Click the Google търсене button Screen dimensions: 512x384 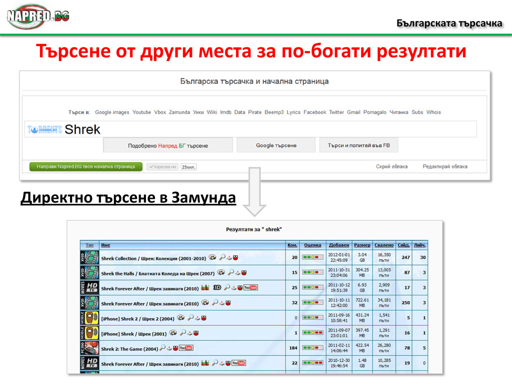click(x=276, y=145)
